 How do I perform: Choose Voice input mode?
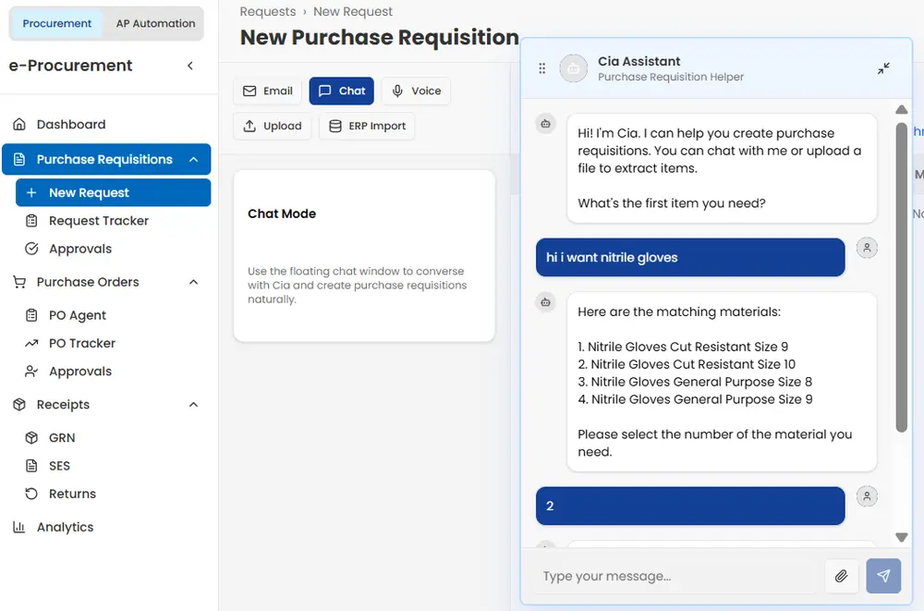tap(416, 91)
